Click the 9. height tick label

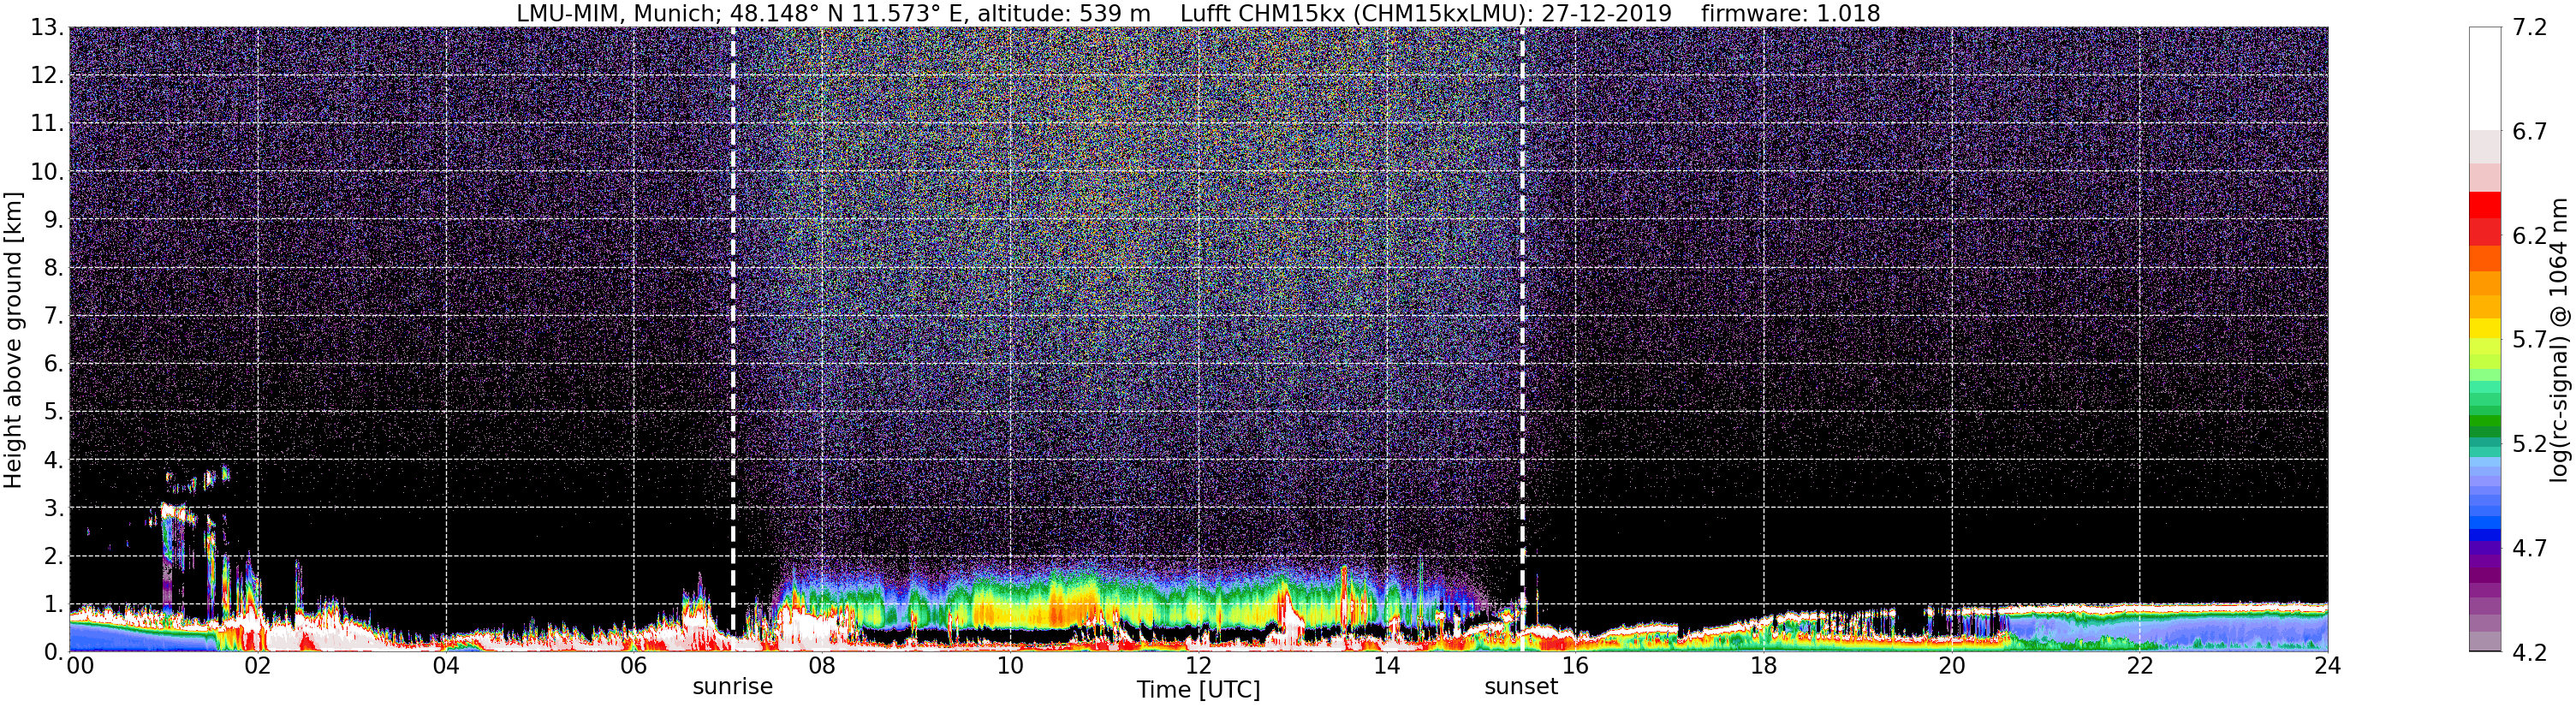point(54,220)
